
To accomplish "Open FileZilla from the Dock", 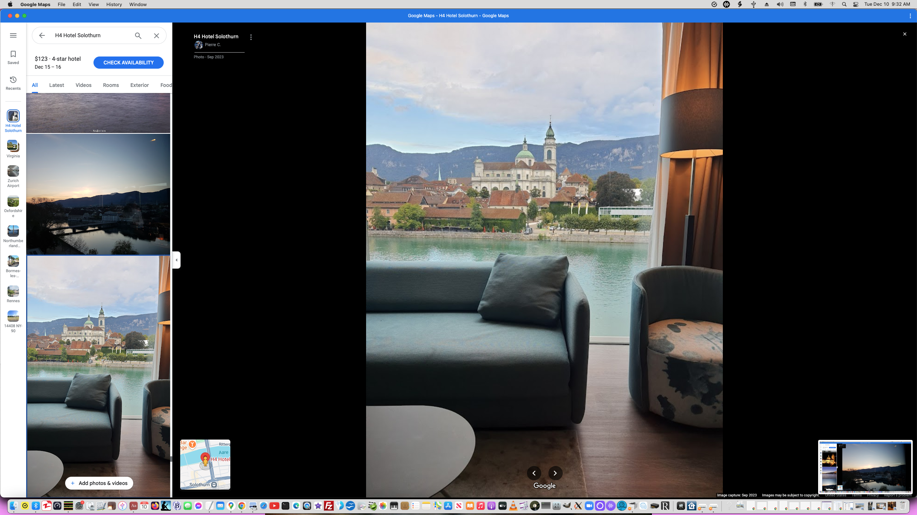I will click(x=329, y=506).
